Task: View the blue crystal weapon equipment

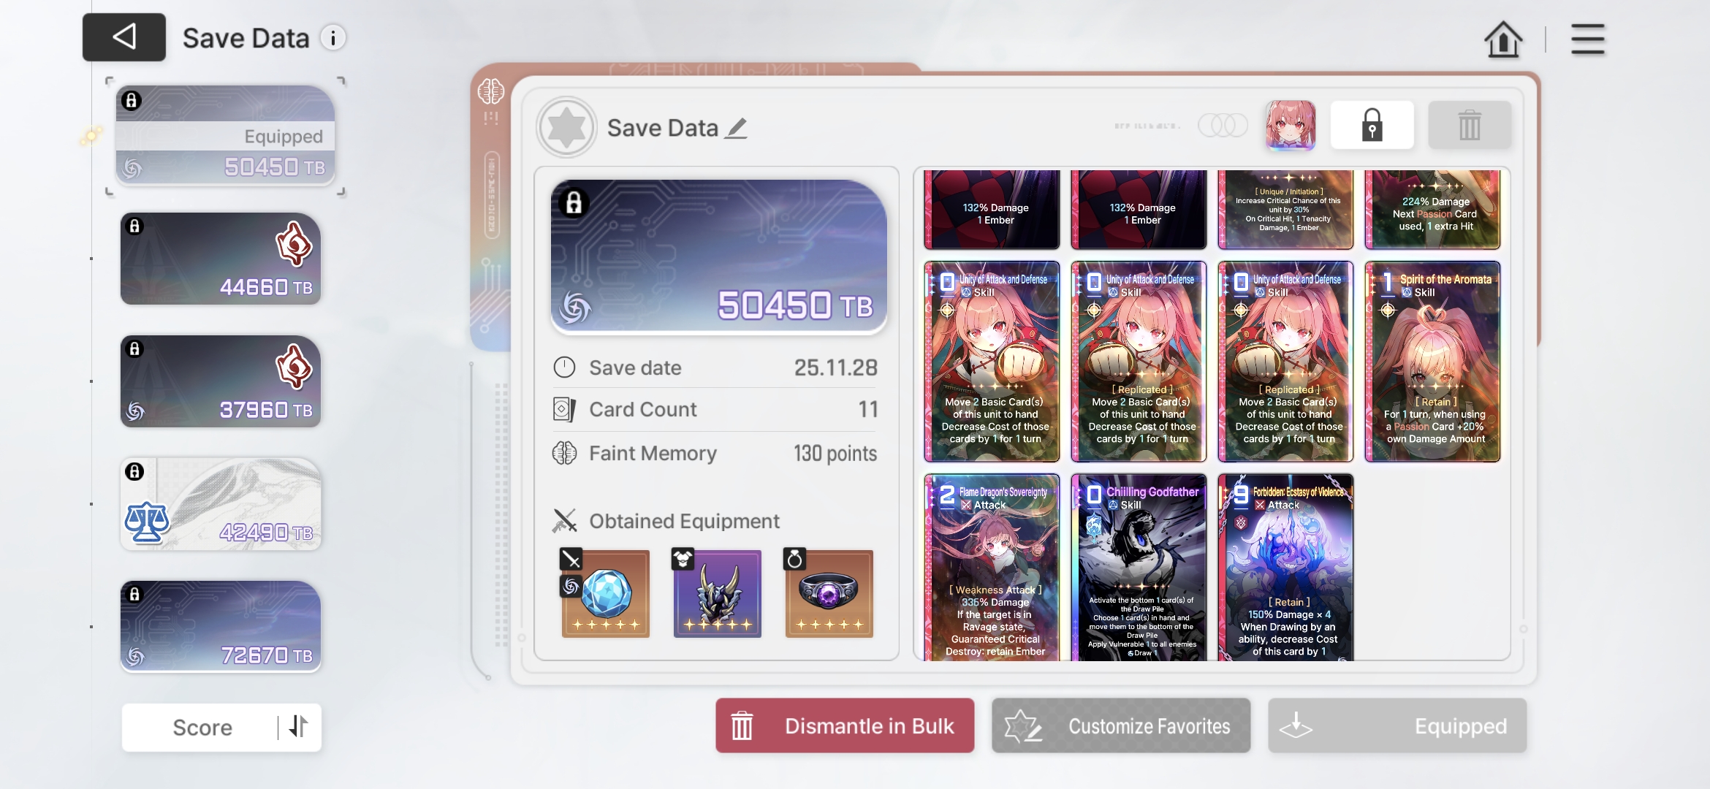Action: 605,593
